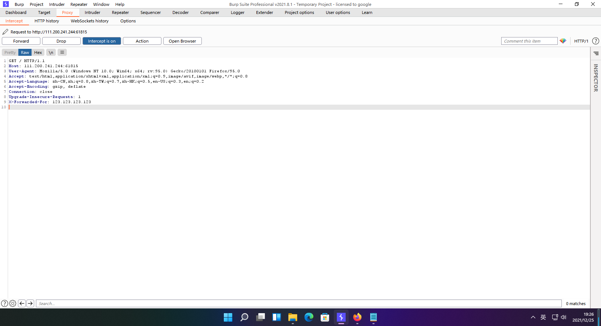Viewport: 601px width, 326px height.
Task: Open Widgets from taskbar
Action: 276,317
